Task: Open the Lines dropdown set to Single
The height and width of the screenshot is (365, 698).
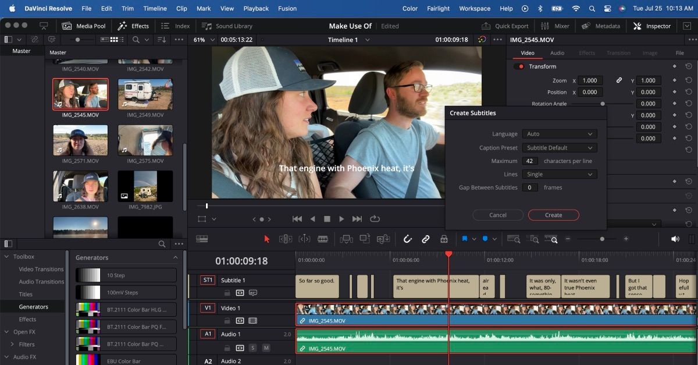Action: click(560, 174)
